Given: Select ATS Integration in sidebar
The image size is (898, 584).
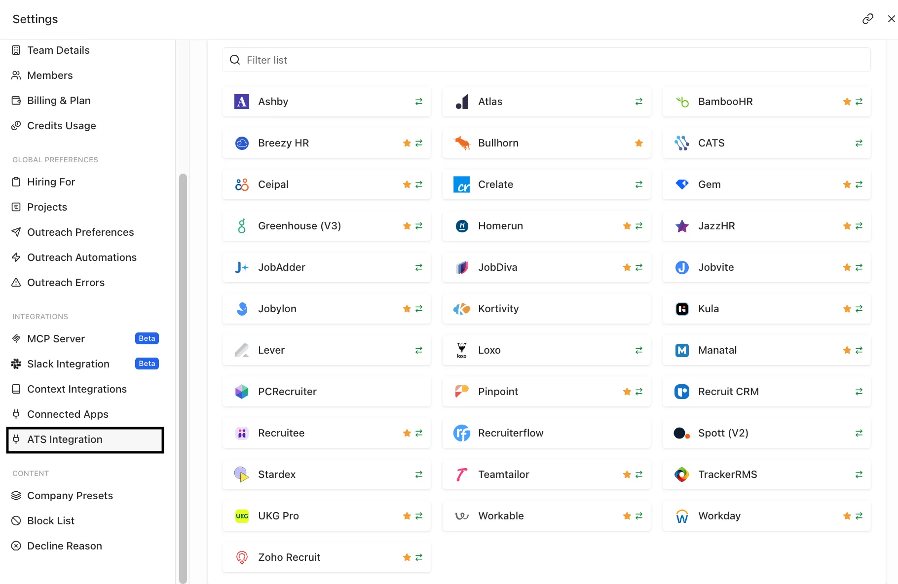Looking at the screenshot, I should pos(85,439).
